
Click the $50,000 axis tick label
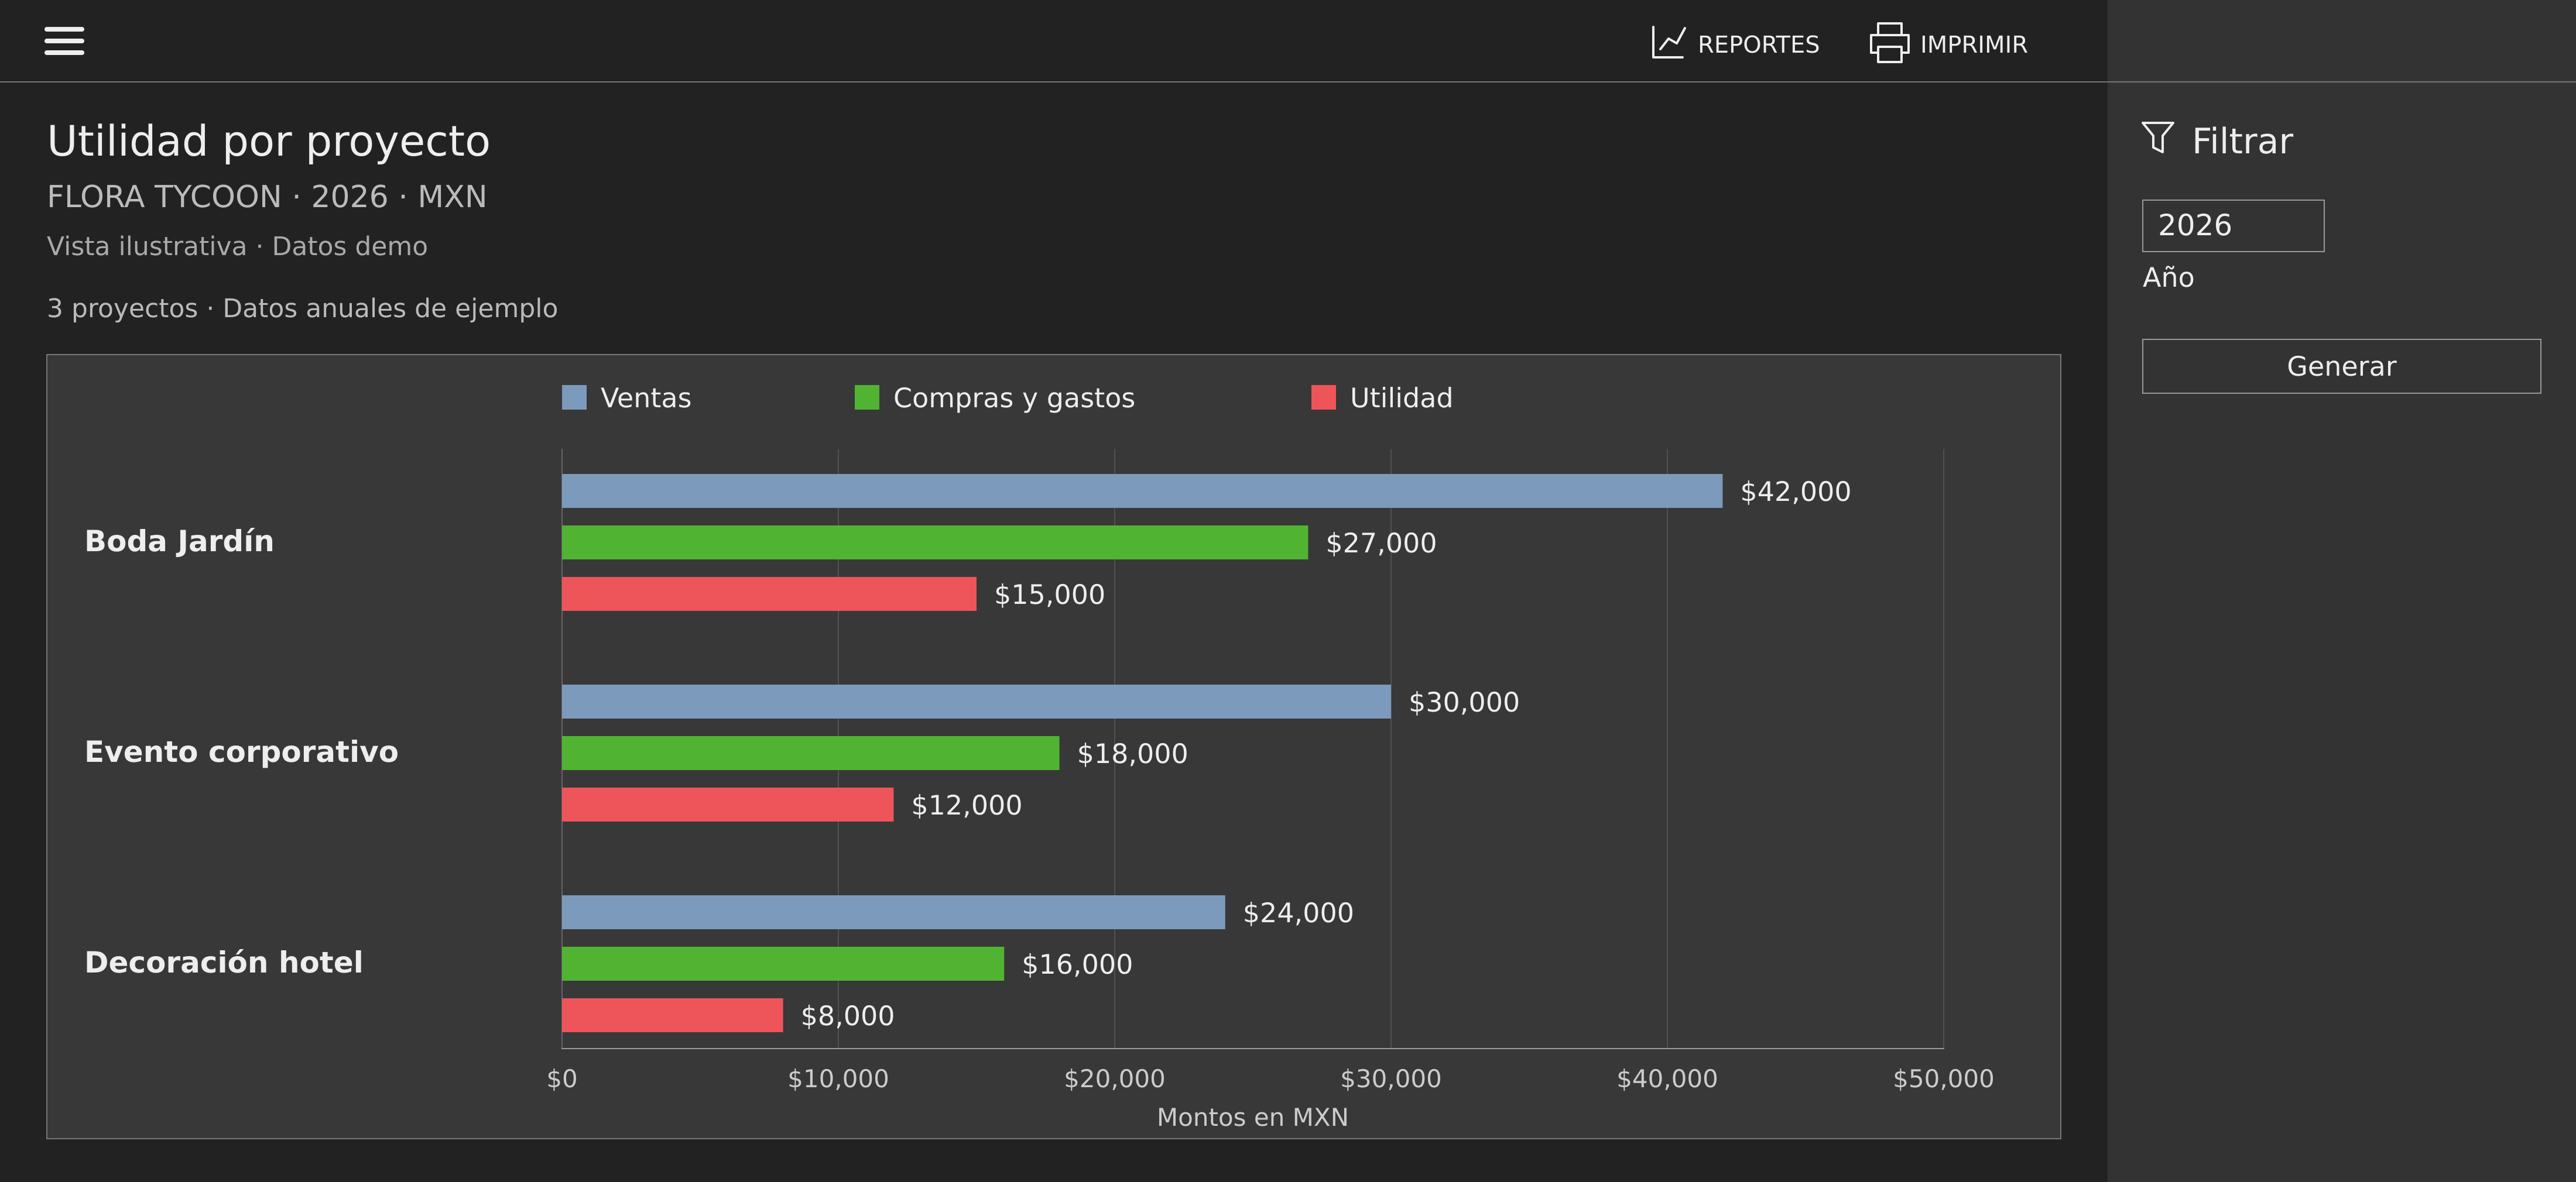coord(1943,1079)
